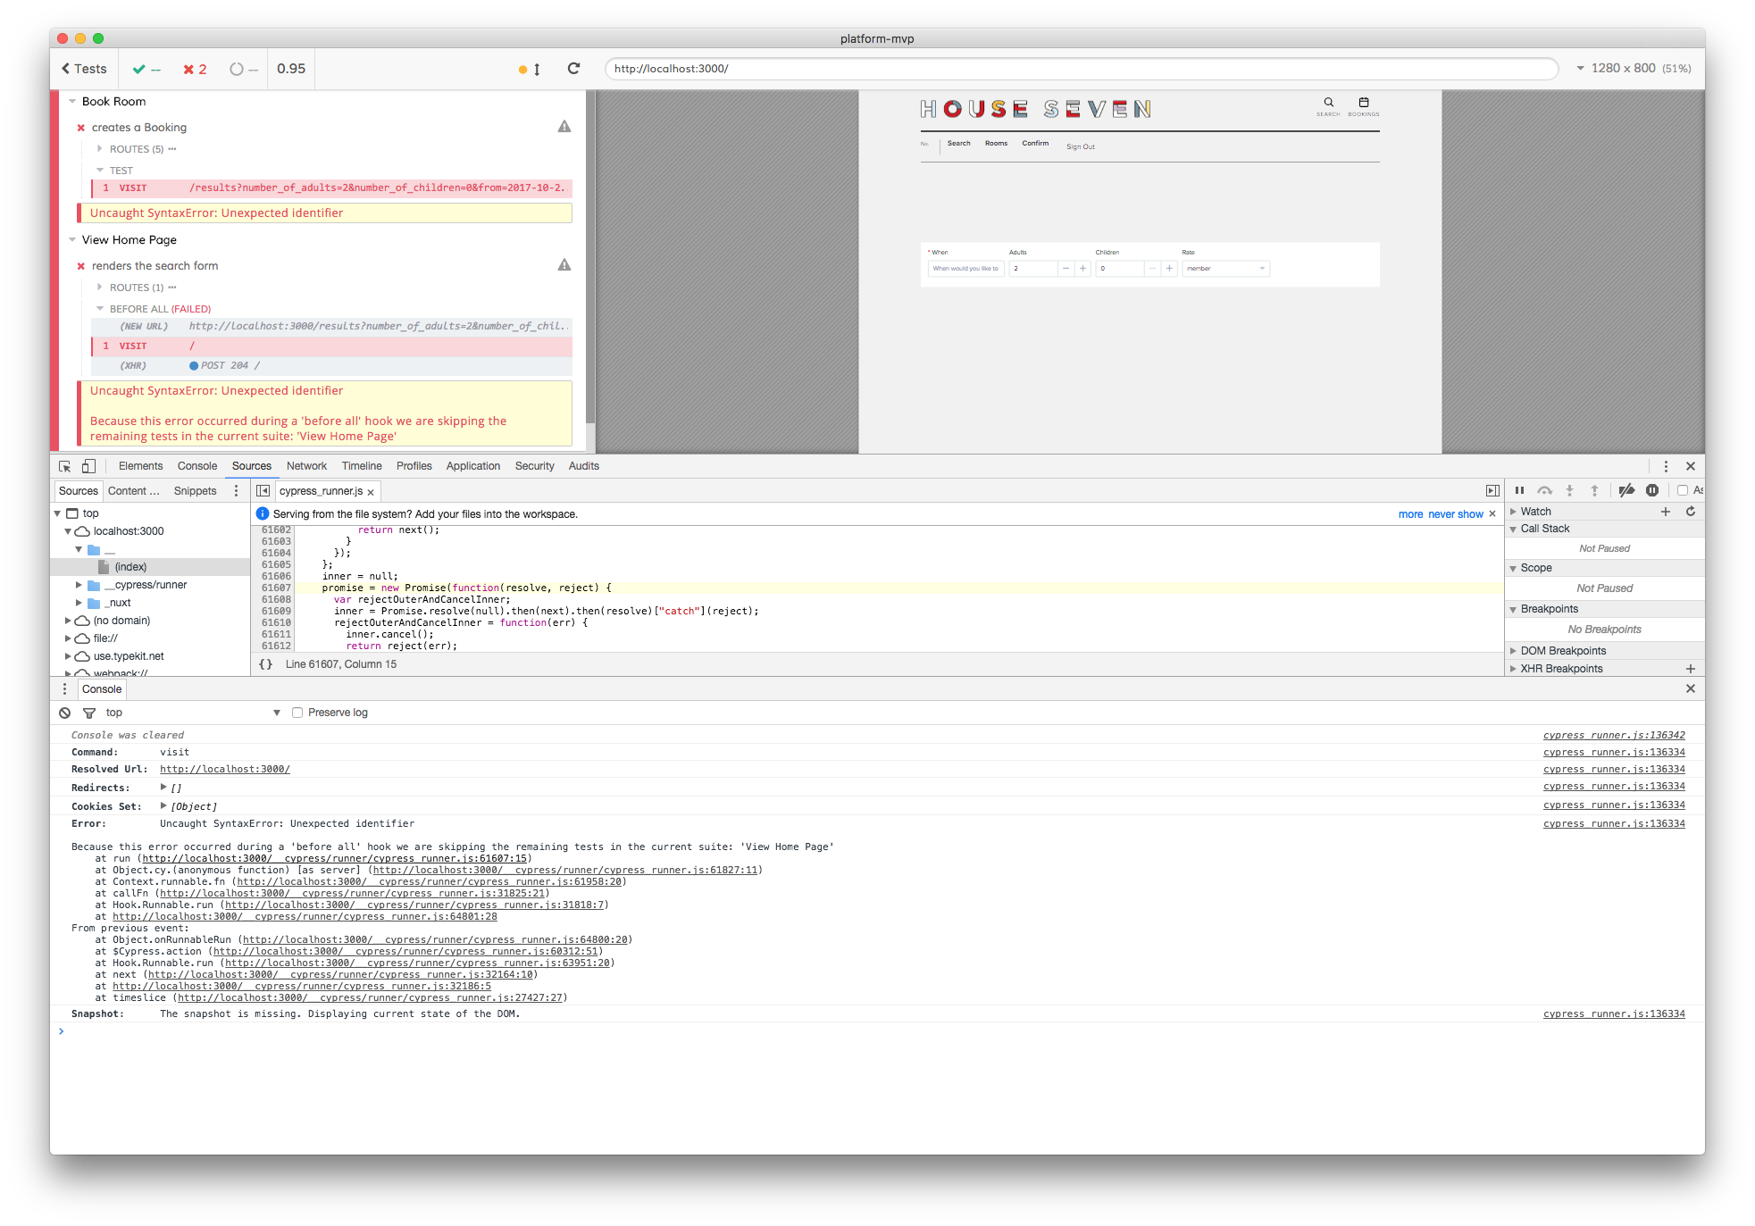Select the inspect element tool in DevTools

(63, 465)
